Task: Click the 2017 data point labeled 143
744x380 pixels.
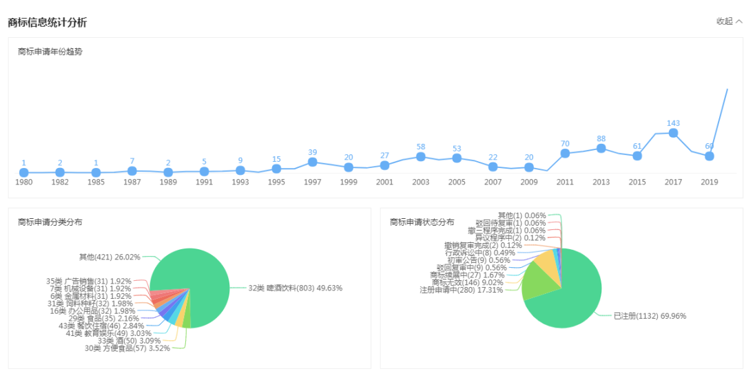Action: [x=673, y=133]
